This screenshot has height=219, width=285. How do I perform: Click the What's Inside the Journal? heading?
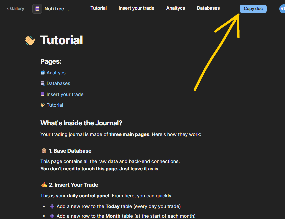(81, 123)
